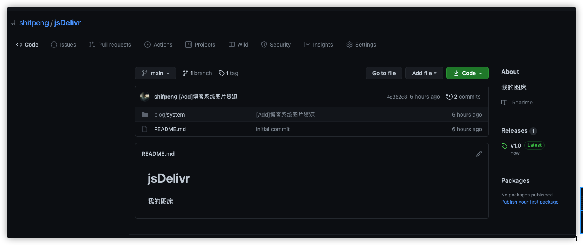Click the jsDelivr heading in README
The height and width of the screenshot is (245, 583).
169,179
